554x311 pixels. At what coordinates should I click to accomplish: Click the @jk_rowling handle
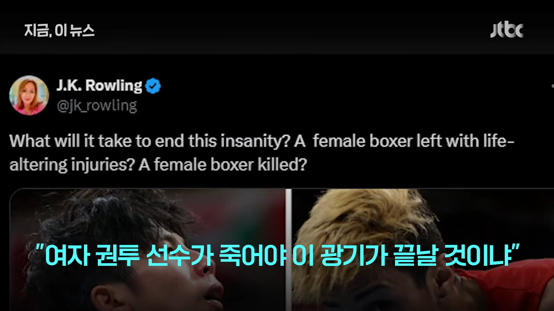97,106
